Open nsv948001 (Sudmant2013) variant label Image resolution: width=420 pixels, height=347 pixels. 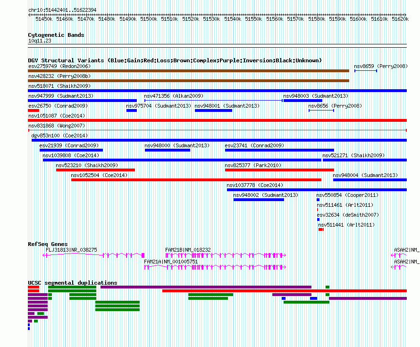pos(227,106)
